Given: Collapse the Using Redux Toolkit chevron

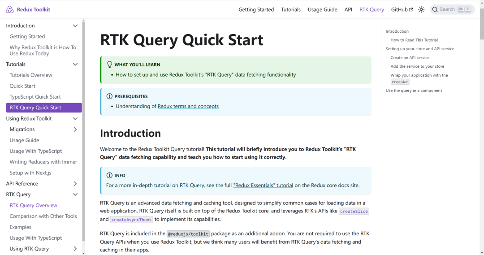Looking at the screenshot, I should pos(75,119).
